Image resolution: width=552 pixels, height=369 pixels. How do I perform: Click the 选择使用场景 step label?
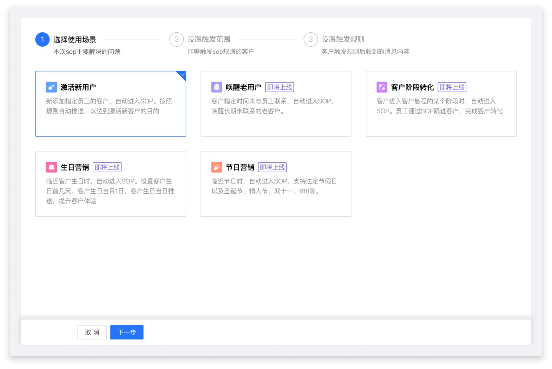tap(74, 40)
